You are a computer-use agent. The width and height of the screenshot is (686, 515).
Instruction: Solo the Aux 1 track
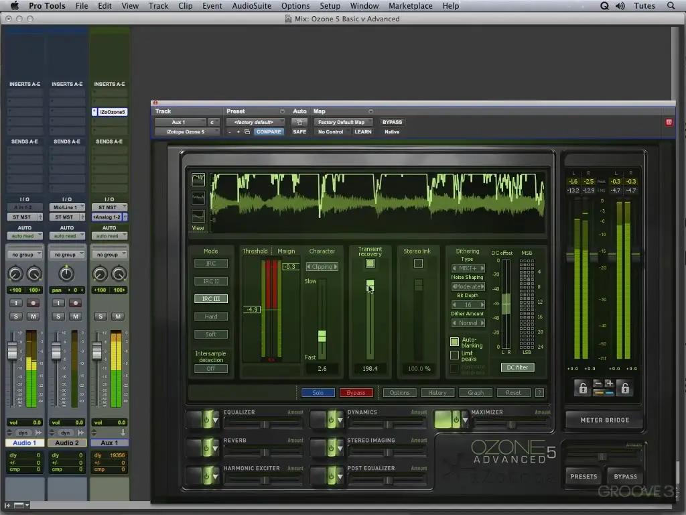tap(100, 317)
